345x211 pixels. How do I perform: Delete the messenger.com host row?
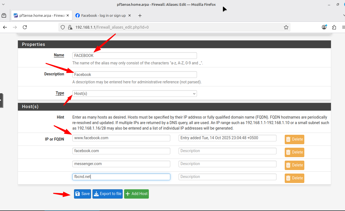point(294,165)
